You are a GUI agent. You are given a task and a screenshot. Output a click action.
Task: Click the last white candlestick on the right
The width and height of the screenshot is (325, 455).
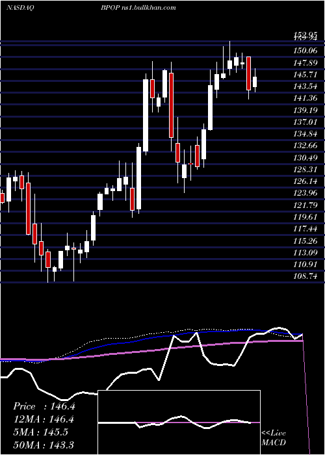pos(255,82)
